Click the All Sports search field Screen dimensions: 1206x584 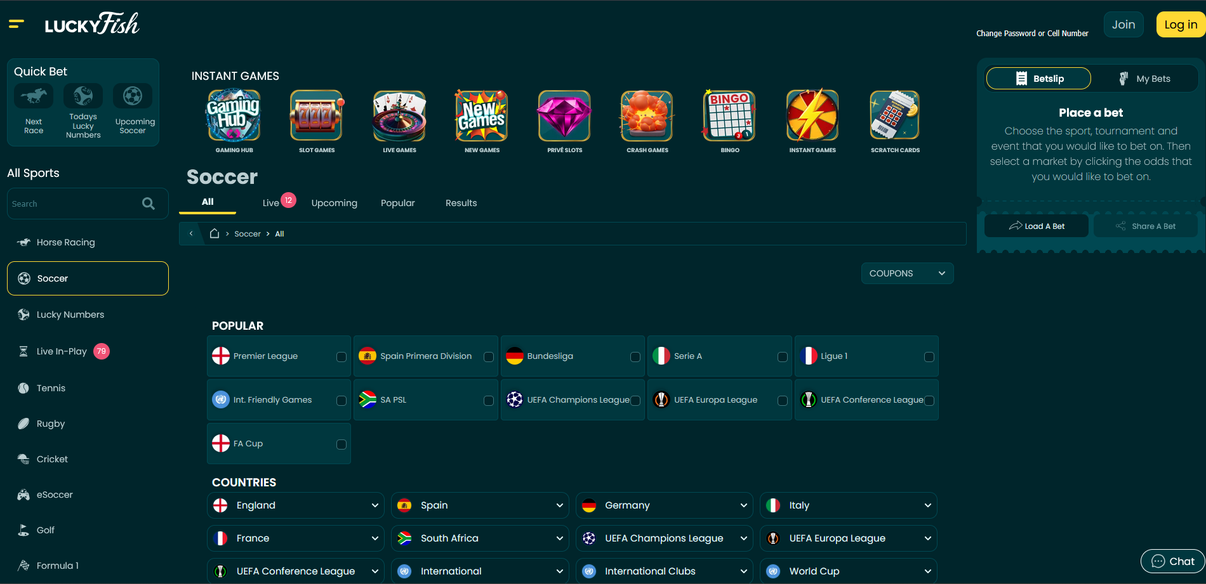coord(73,204)
